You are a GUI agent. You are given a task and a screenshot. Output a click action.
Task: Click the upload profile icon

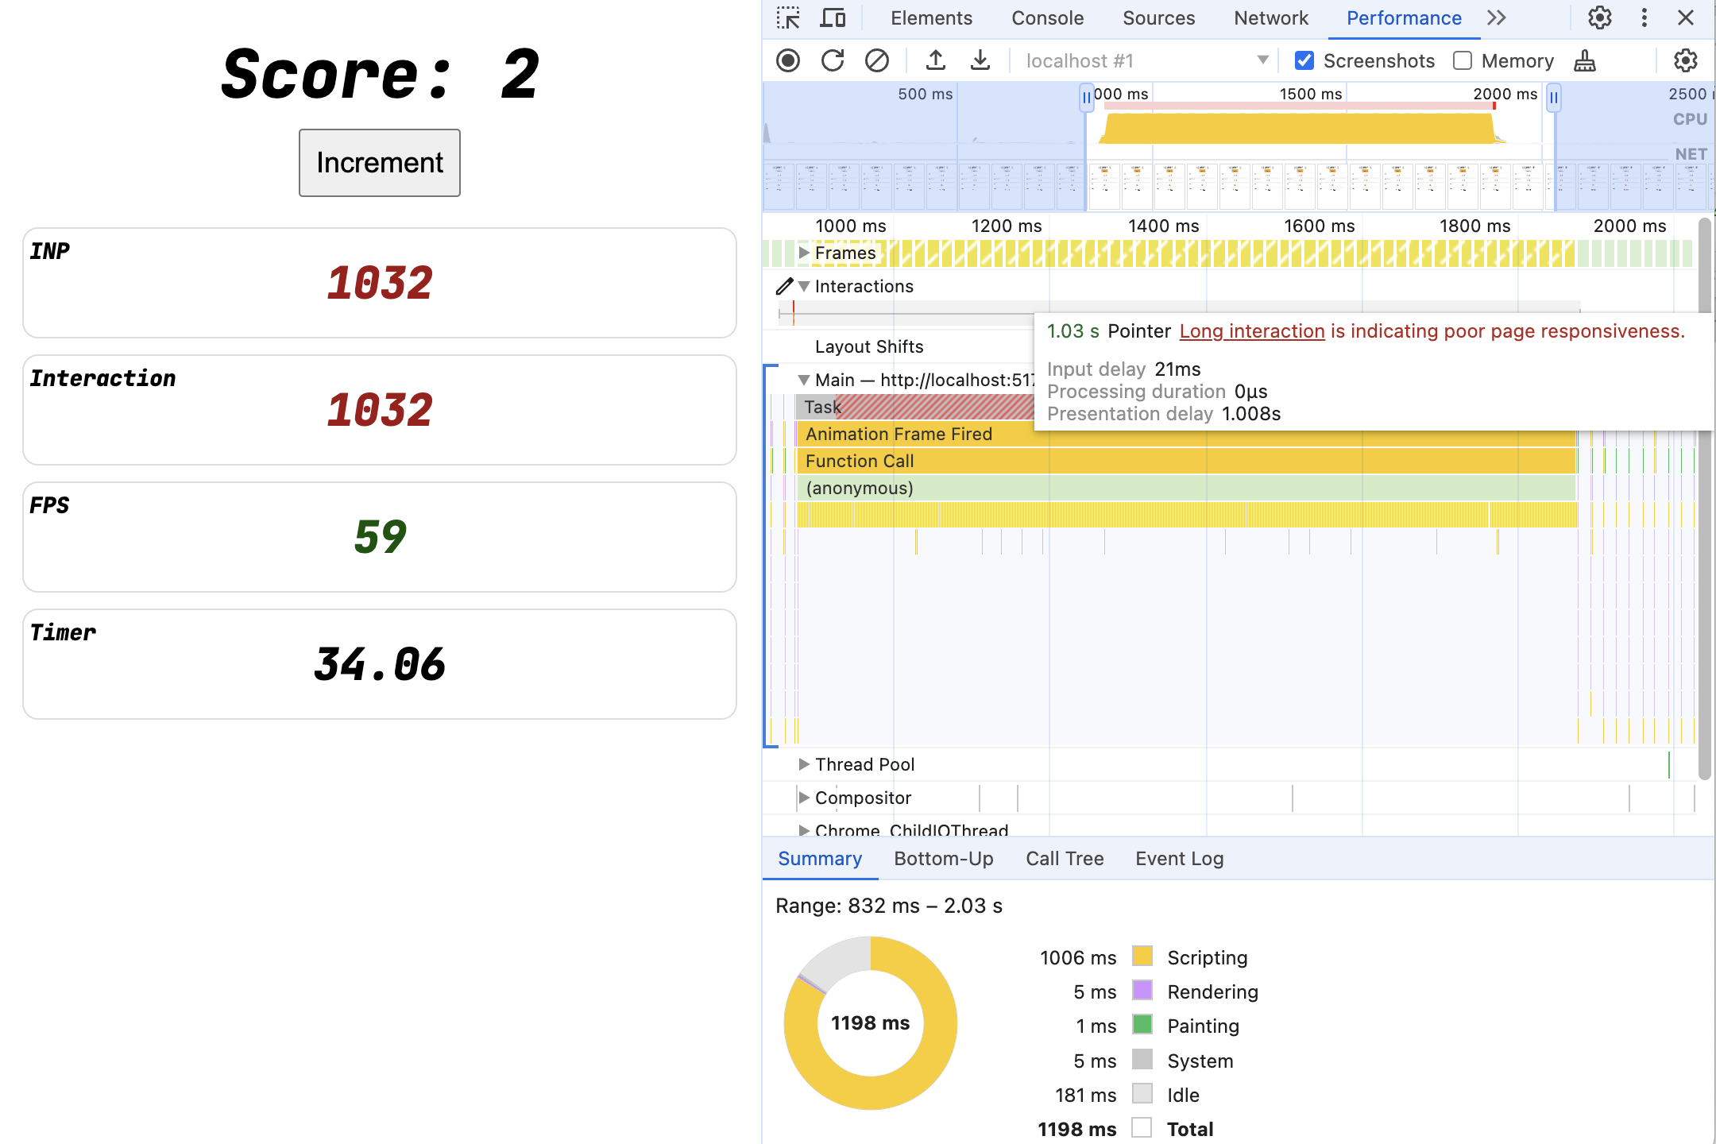[934, 60]
